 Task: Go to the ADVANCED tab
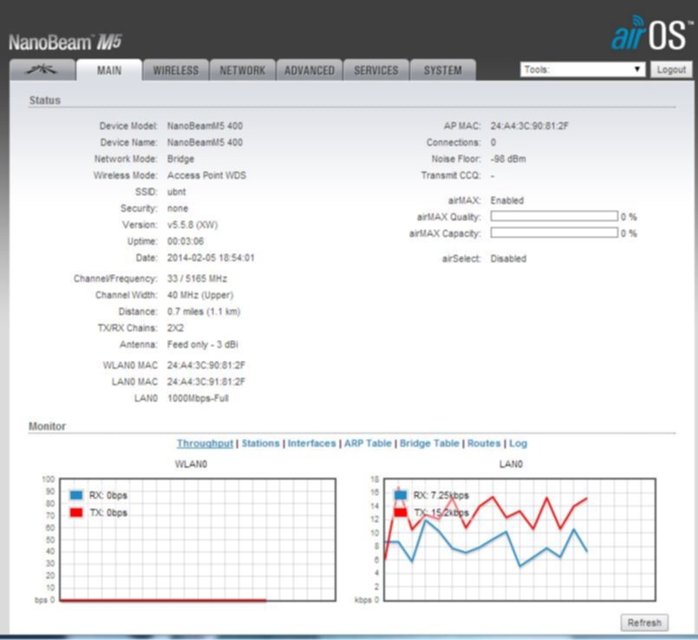(310, 70)
